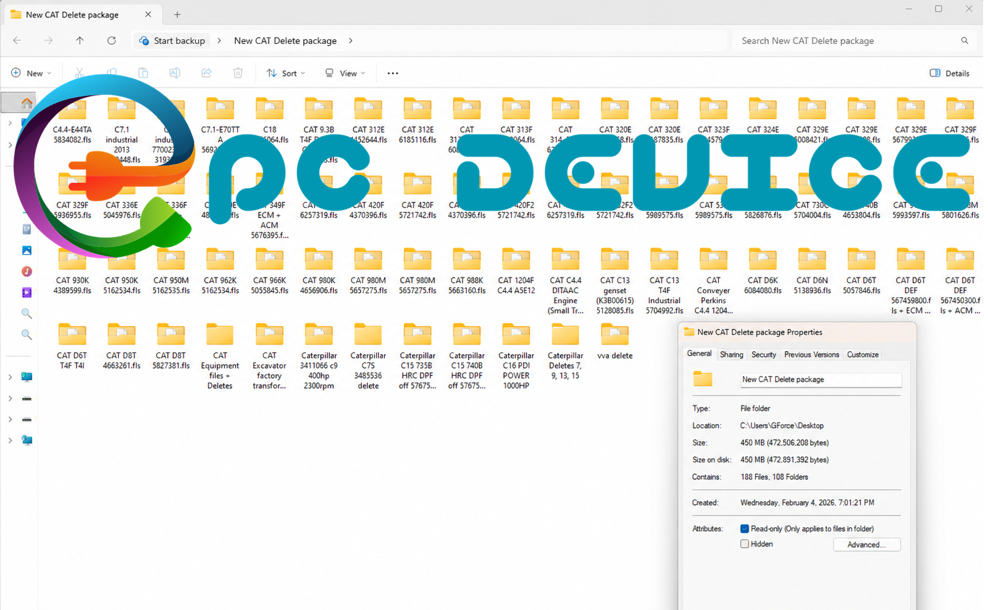Click the Created date Wednesday, February 4, 2026
Image resolution: width=988 pixels, height=610 pixels.
tap(807, 503)
